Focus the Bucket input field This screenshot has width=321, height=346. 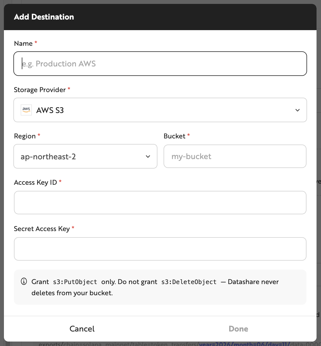click(x=235, y=156)
